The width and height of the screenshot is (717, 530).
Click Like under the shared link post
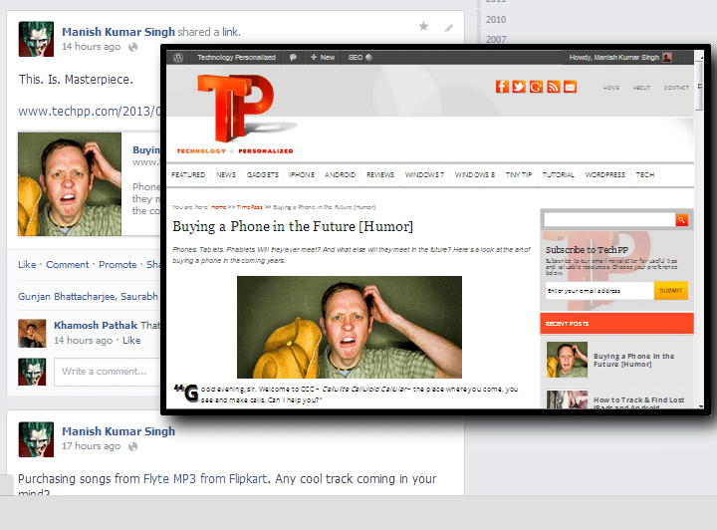(x=27, y=264)
